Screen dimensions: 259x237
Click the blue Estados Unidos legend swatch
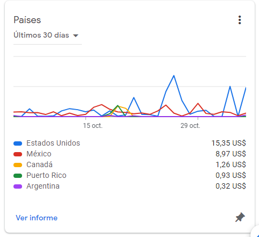coord(18,143)
